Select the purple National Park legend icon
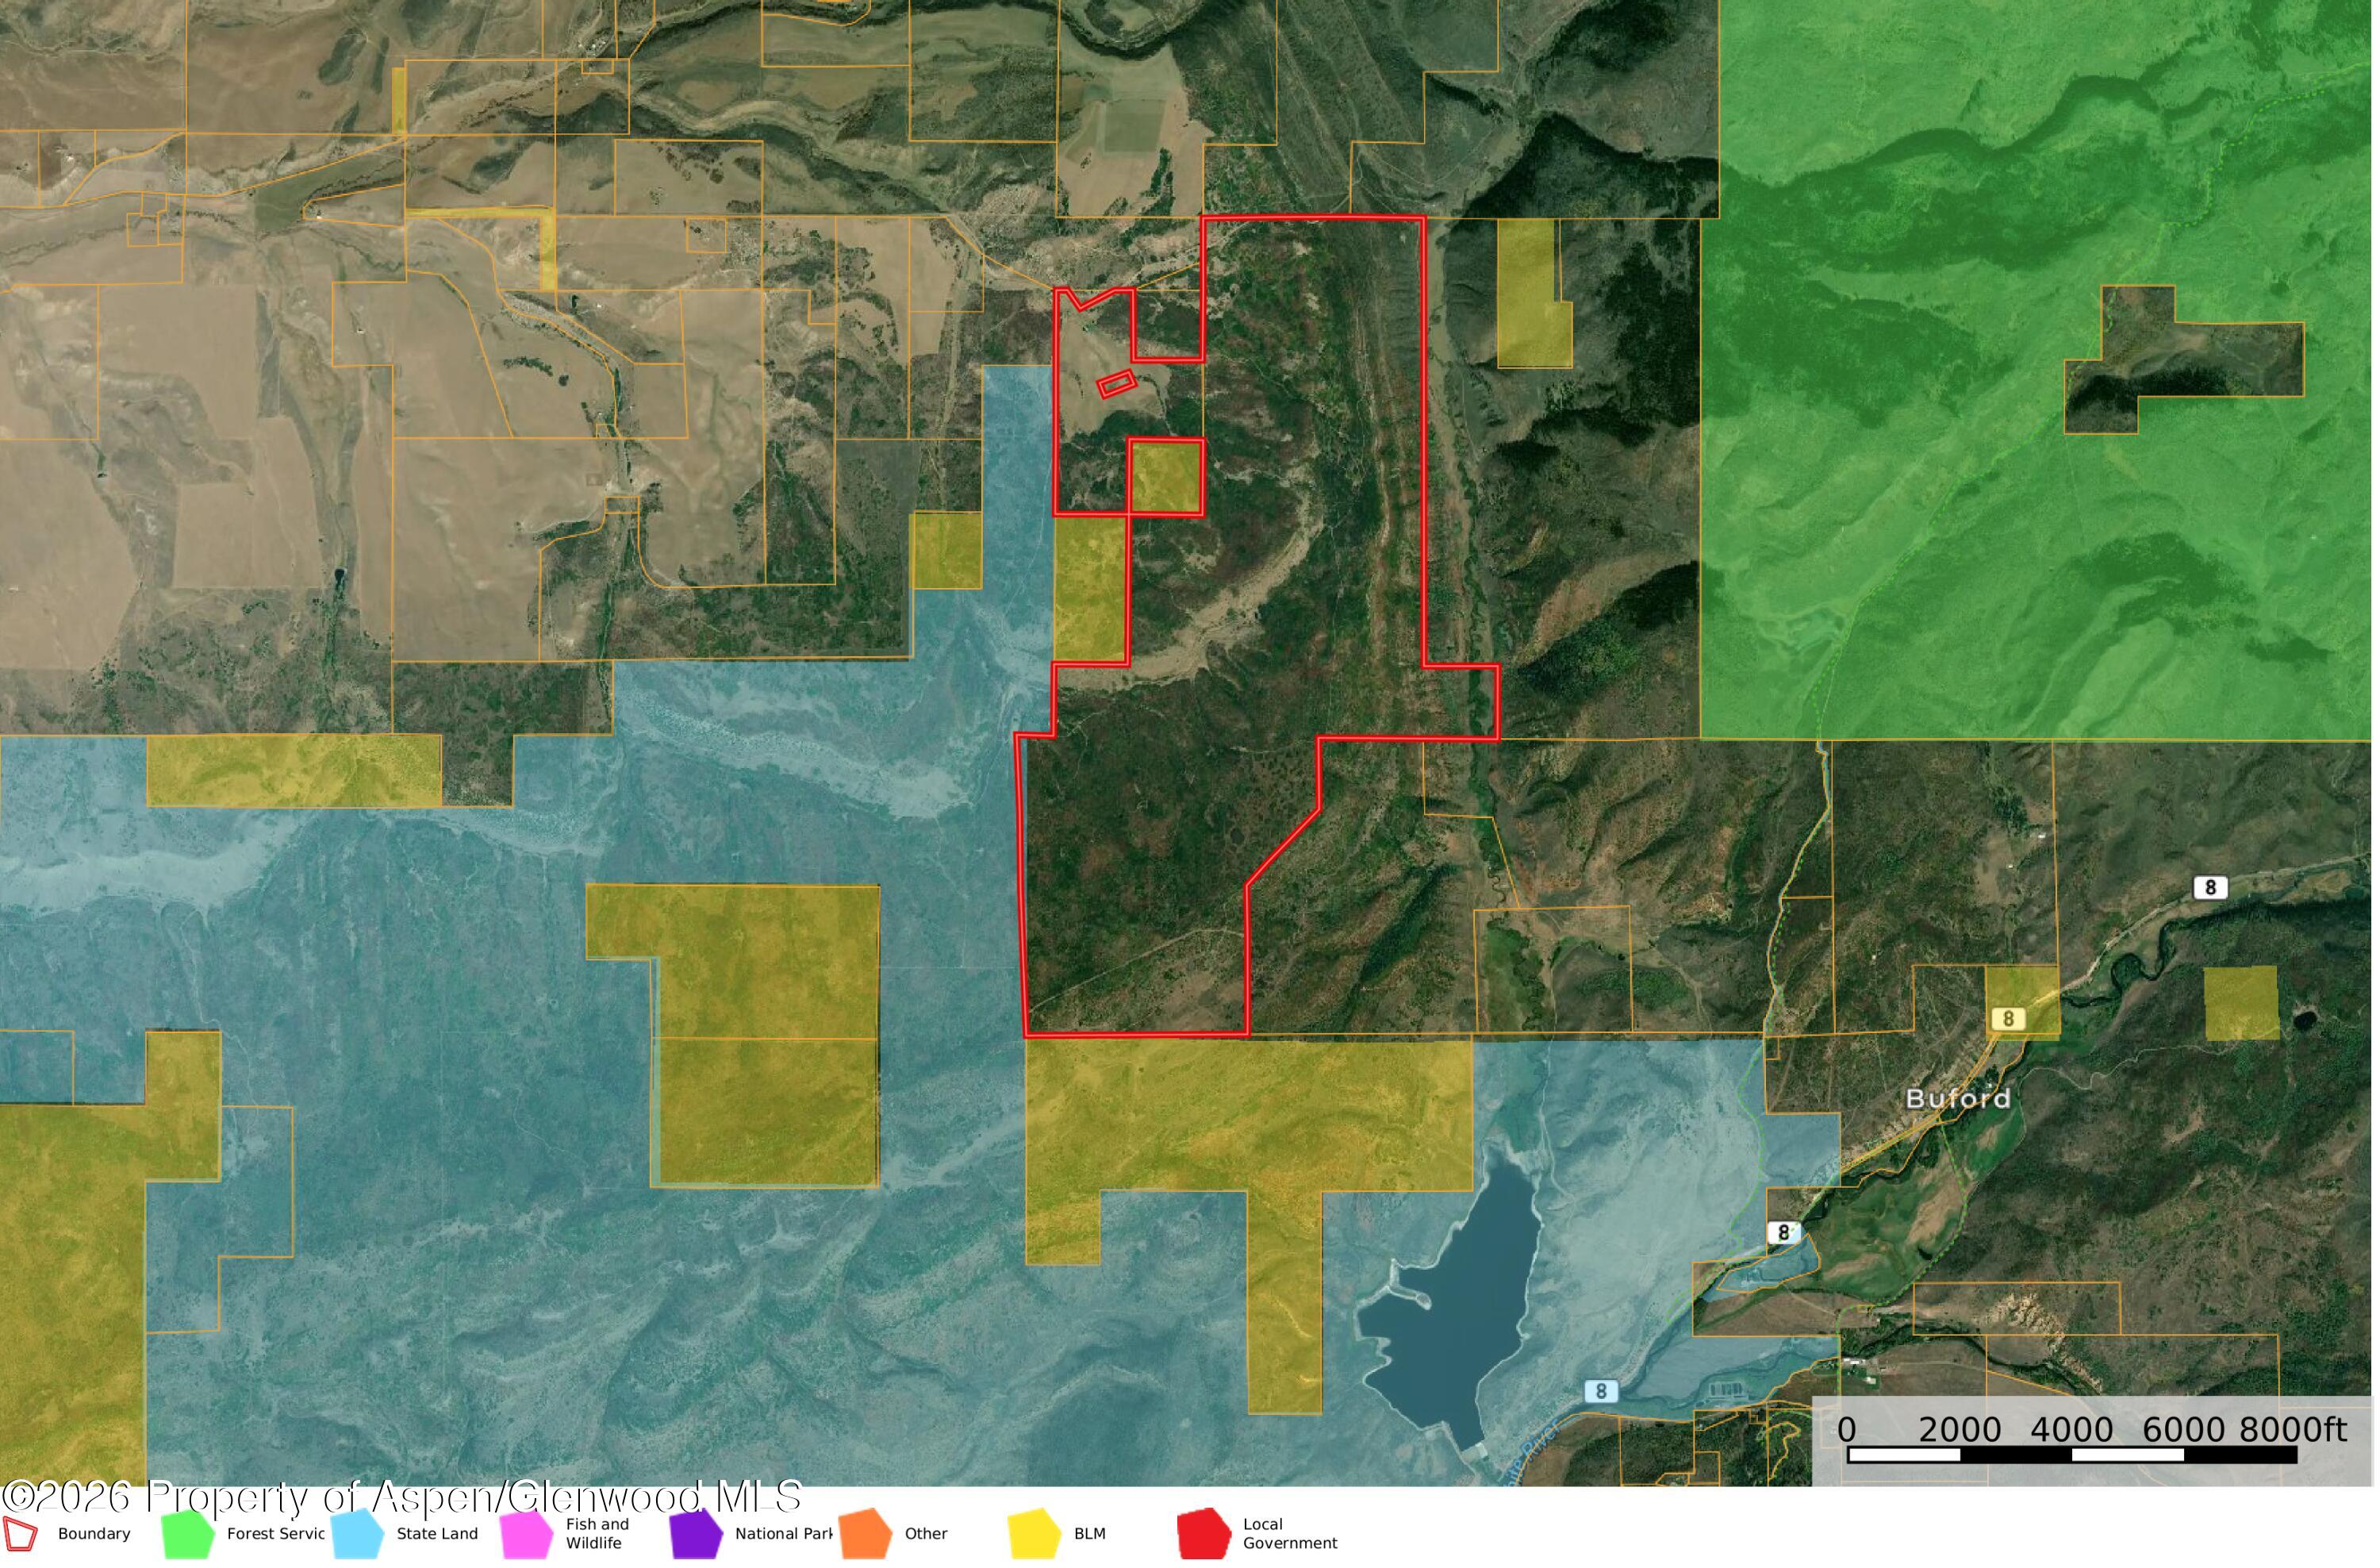2380x1568 pixels. coord(697,1535)
